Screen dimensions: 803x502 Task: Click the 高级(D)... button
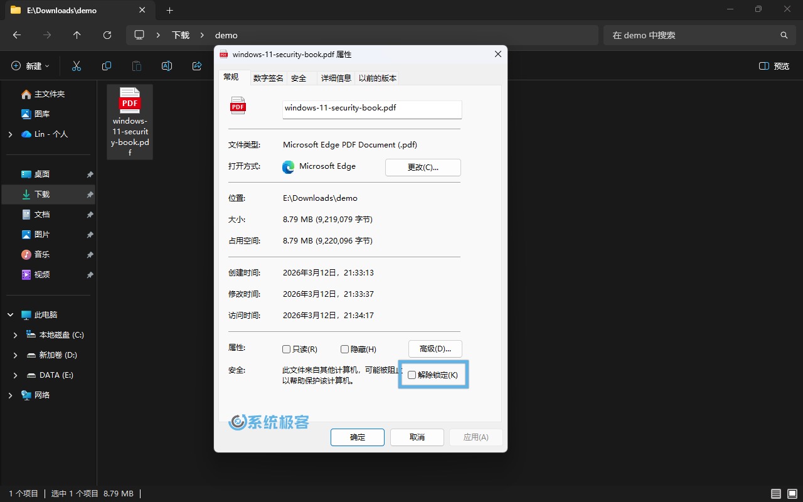[x=435, y=349]
